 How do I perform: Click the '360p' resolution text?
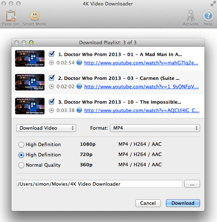pos(86,164)
